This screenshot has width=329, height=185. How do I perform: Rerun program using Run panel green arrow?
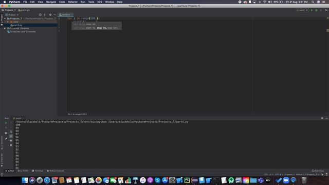coord(6,123)
